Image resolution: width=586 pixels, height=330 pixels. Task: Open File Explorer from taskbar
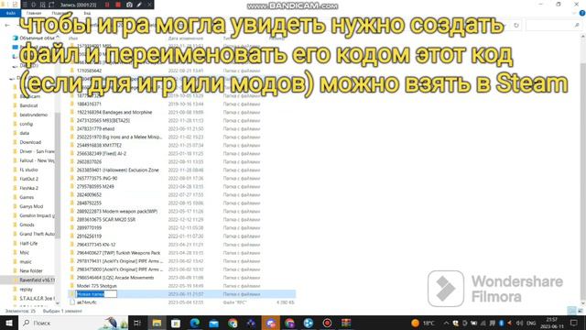157,323
